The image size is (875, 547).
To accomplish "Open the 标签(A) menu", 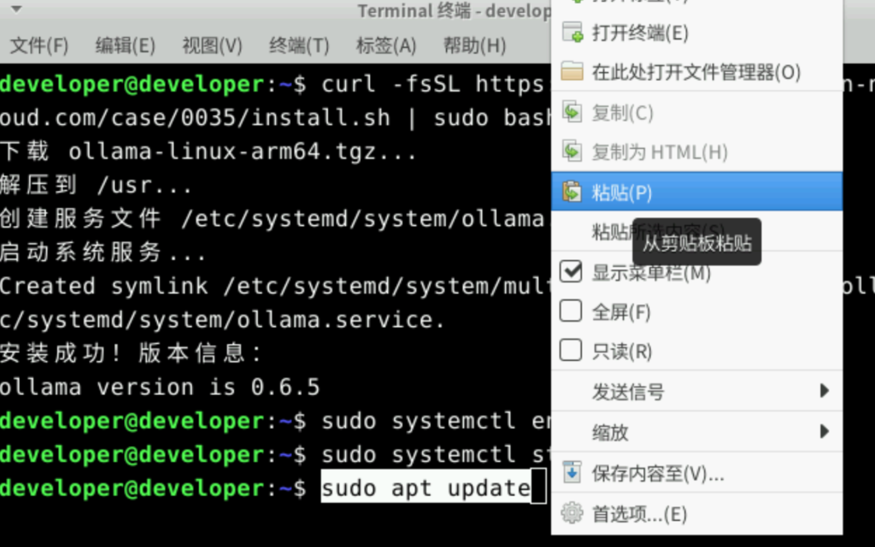I will click(x=386, y=45).
